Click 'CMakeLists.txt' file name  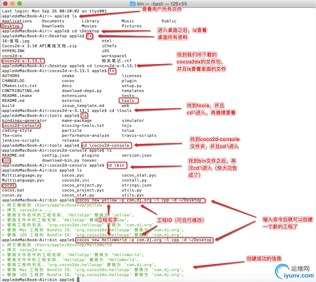19,86
